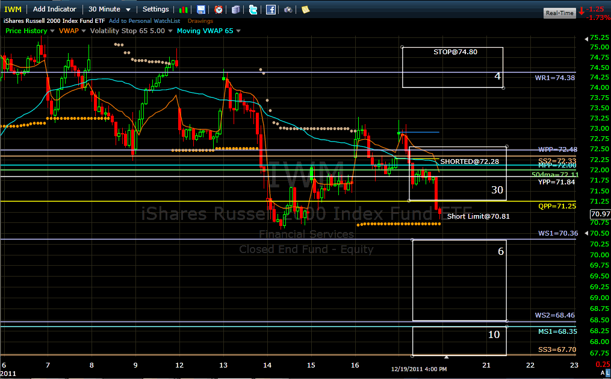Expand the Price History indicator menu
The height and width of the screenshot is (379, 611).
pyautogui.click(x=52, y=31)
